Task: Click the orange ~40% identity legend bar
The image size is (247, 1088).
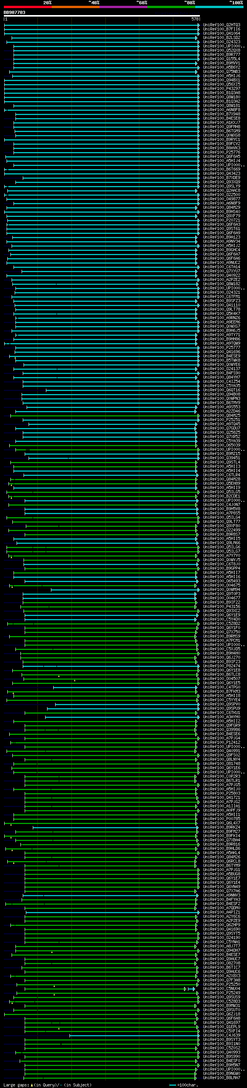Action: (x=76, y=7)
